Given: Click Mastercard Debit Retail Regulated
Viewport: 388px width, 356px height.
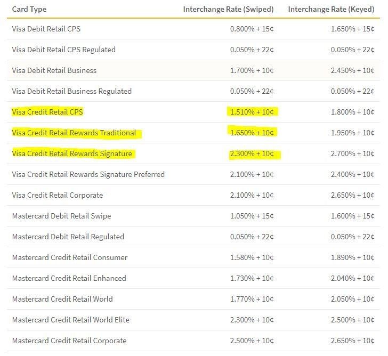Looking at the screenshot, I should click(68, 237).
